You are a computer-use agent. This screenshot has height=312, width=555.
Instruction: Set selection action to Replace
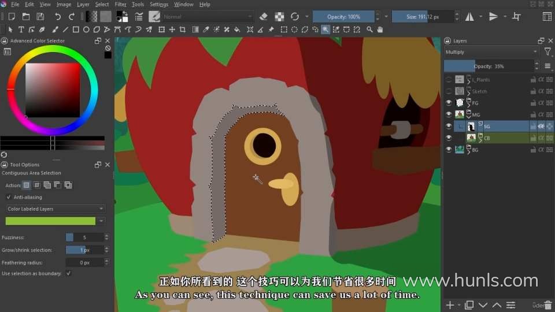point(26,185)
